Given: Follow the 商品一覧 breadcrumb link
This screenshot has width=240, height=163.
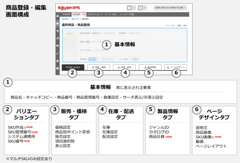Looking at the screenshot, I should click(x=75, y=19).
